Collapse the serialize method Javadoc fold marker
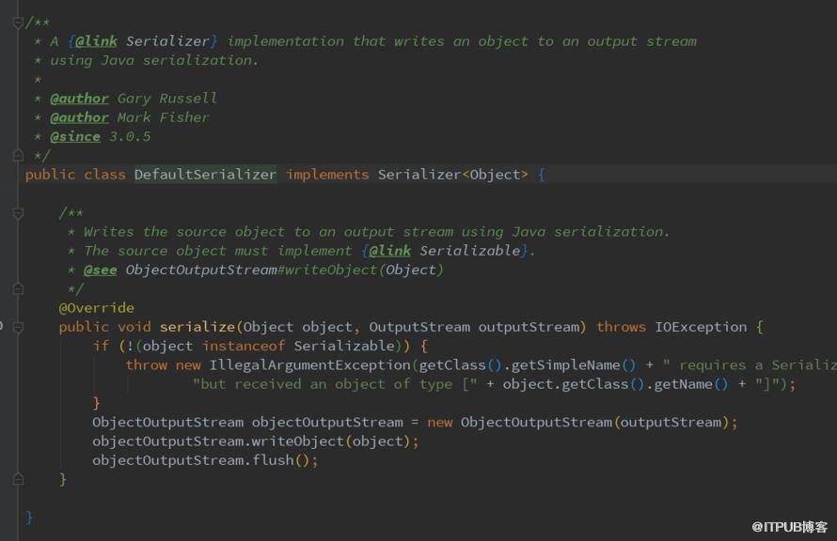The height and width of the screenshot is (541, 837). [x=18, y=213]
